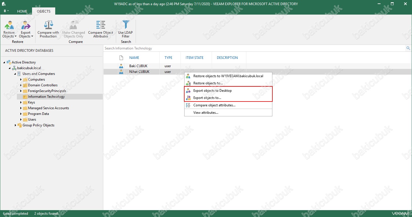
Task: Expand the Managed Service Accounts node
Action: [x=21, y=108]
